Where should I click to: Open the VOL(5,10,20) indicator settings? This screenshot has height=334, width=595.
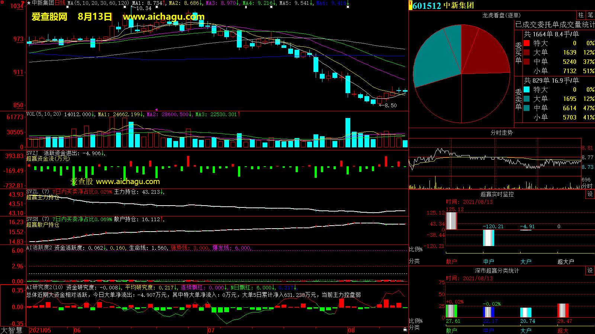point(44,114)
